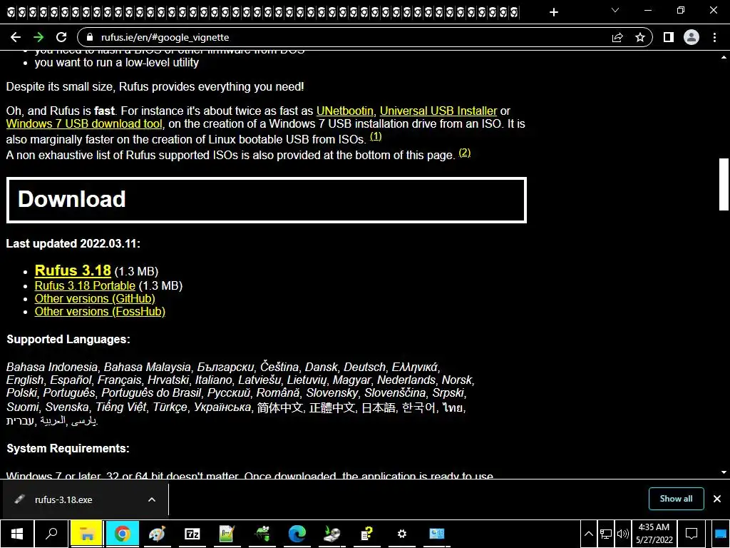Image resolution: width=730 pixels, height=548 pixels.
Task: Expand options for rufus-3.18.exe download
Action: pos(152,499)
